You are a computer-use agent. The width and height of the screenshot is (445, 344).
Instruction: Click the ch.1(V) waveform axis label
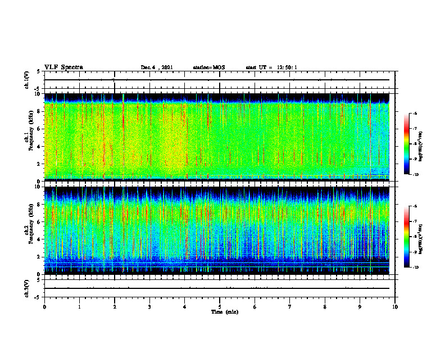[27, 80]
